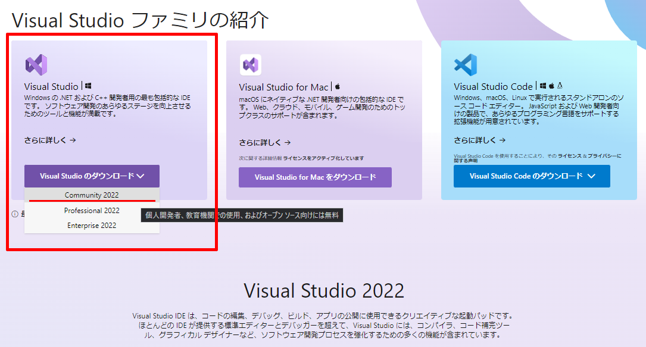646x347 pixels.
Task: Click the blue Visual Studio Code logo icon
Action: (x=466, y=65)
